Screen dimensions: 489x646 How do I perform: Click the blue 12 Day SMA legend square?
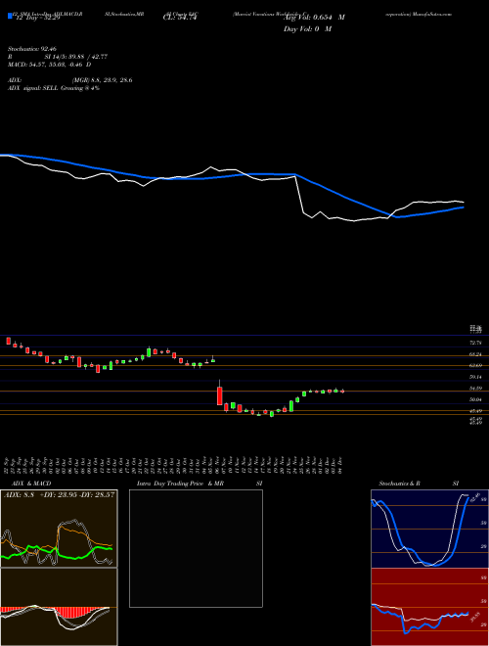tap(10, 17)
